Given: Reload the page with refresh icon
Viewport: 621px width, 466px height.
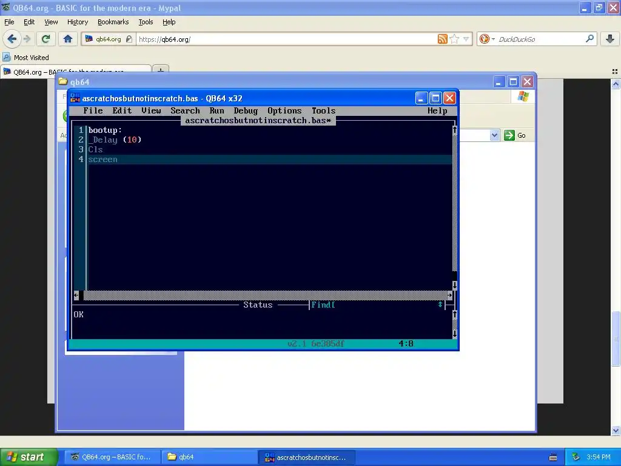Looking at the screenshot, I should click(46, 39).
